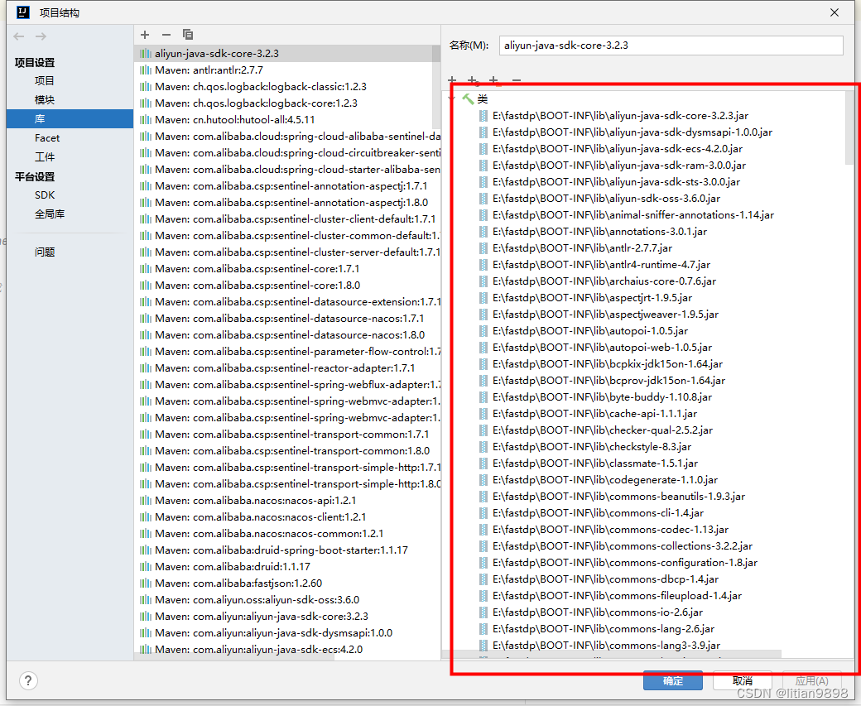Select sentinel-datasource-nacos:1.7.1 library
This screenshot has height=706, width=861.
[x=288, y=319]
